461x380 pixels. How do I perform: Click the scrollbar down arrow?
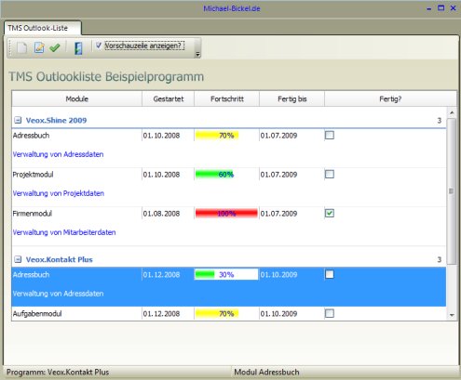click(452, 315)
